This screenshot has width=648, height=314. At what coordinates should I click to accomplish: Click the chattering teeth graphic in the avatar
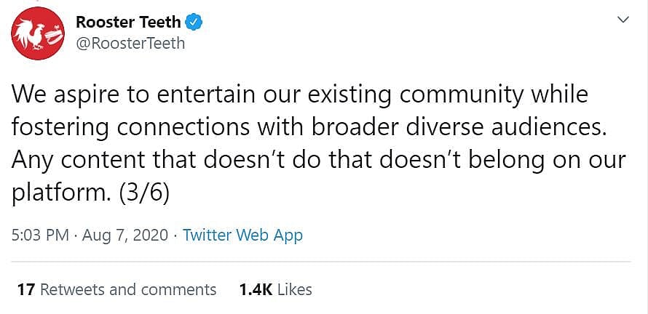pyautogui.click(x=51, y=32)
